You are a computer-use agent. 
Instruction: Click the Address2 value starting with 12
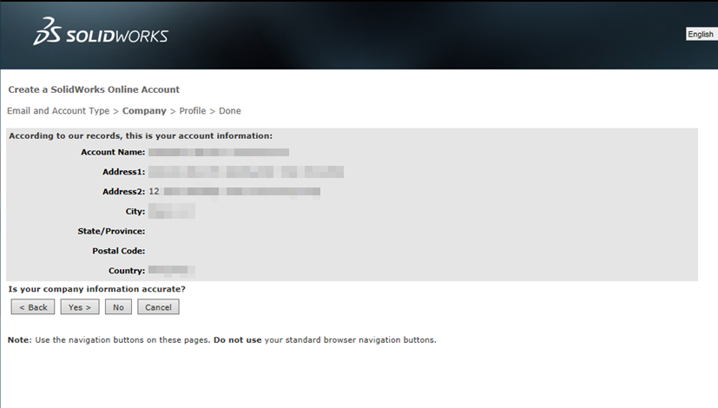[234, 191]
